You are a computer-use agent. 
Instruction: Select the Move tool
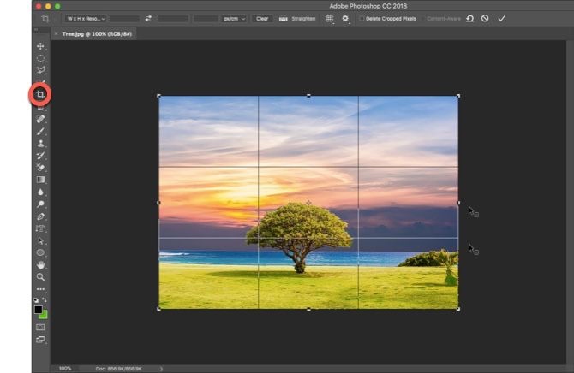point(40,46)
